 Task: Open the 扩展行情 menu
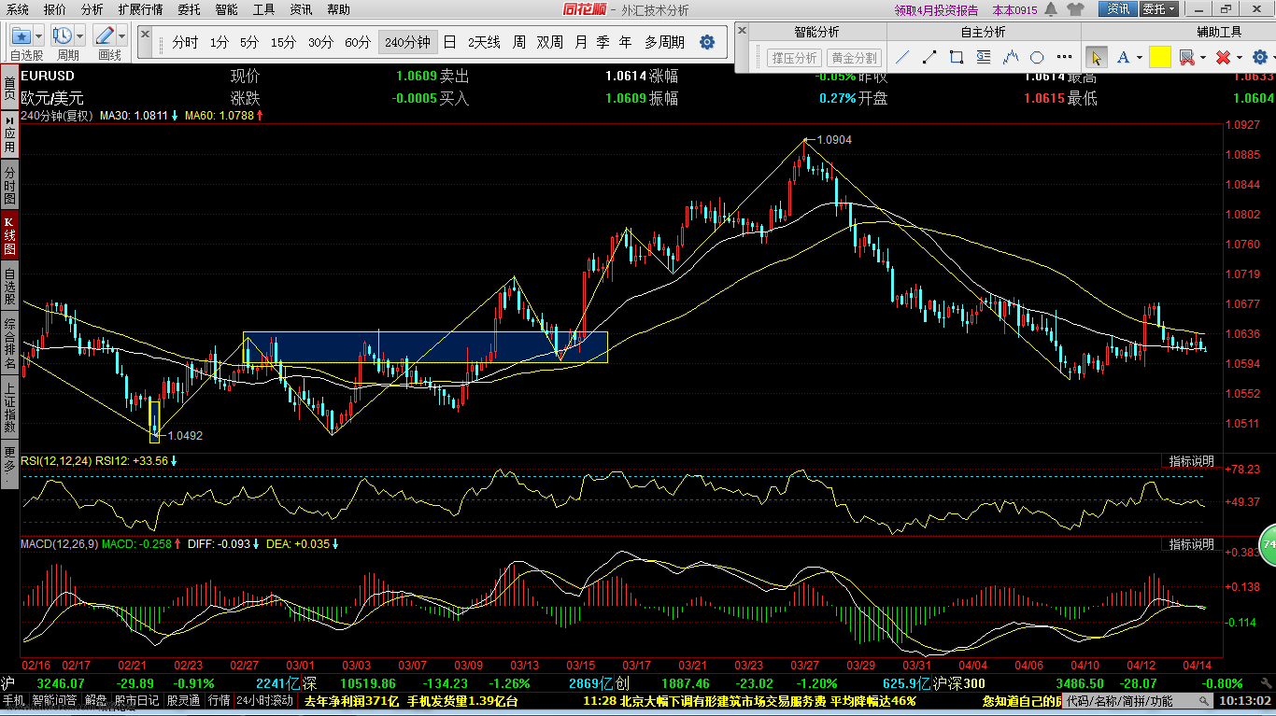140,9
